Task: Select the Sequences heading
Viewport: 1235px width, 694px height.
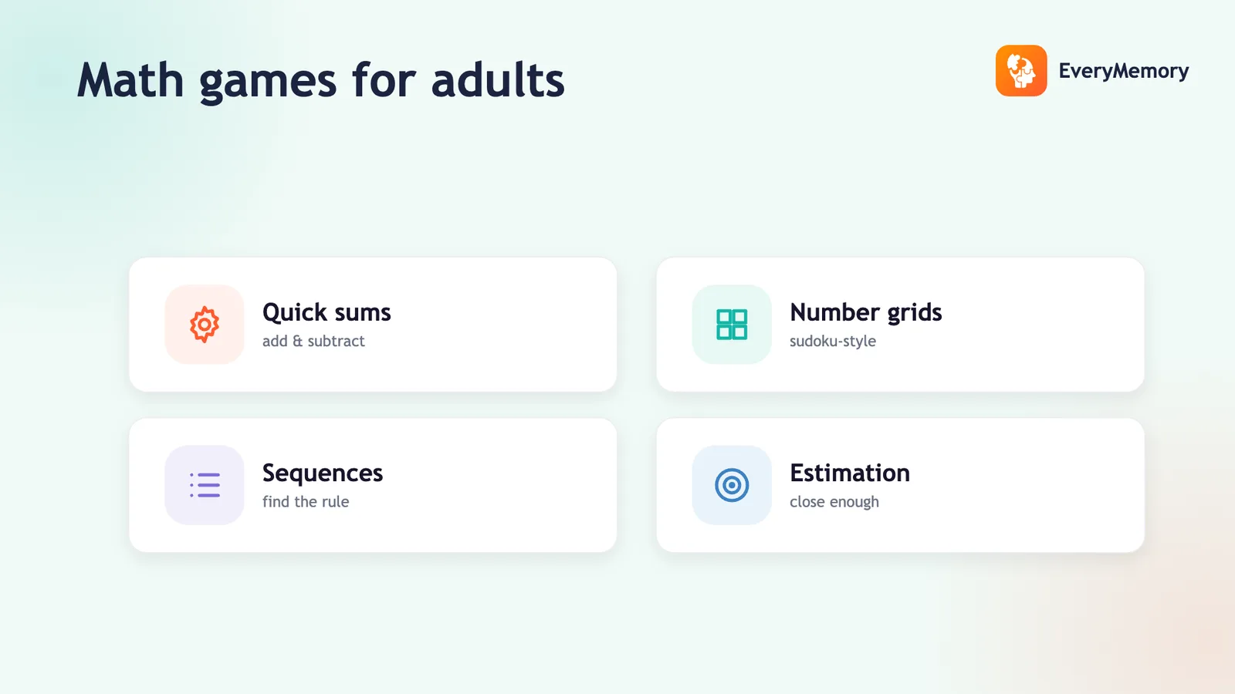Action: tap(323, 473)
